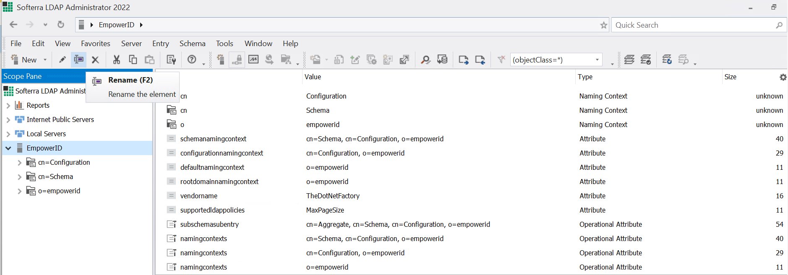Collapse the EmpowerID server node
The image size is (788, 275).
(8, 148)
